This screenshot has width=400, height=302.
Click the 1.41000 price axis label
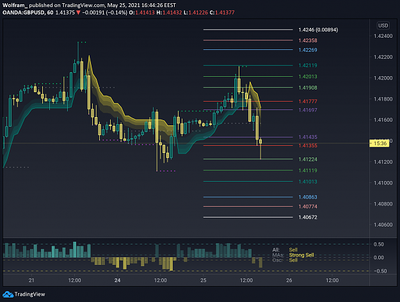pos(383,183)
